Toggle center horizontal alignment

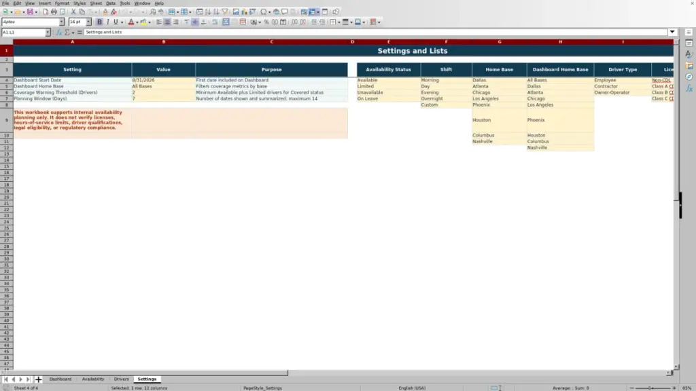tap(167, 22)
